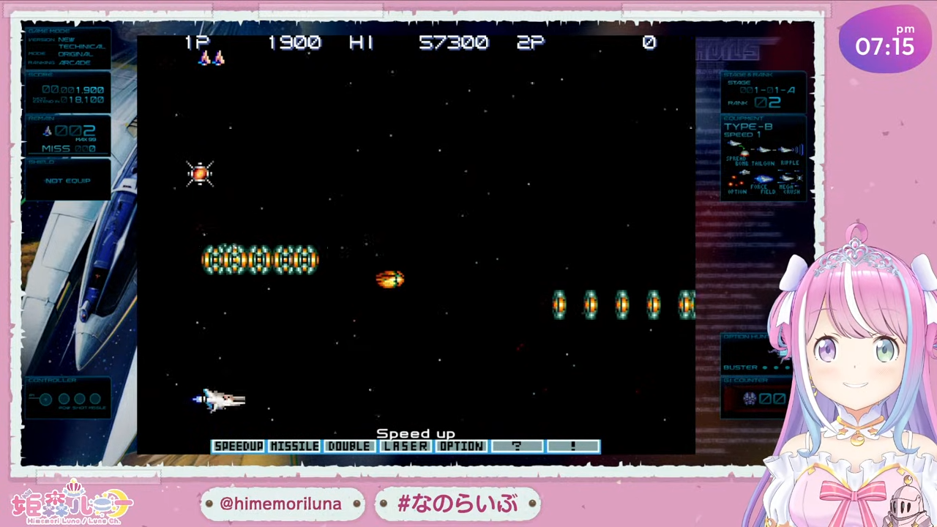Click the Ripple equipment icon

coord(790,149)
